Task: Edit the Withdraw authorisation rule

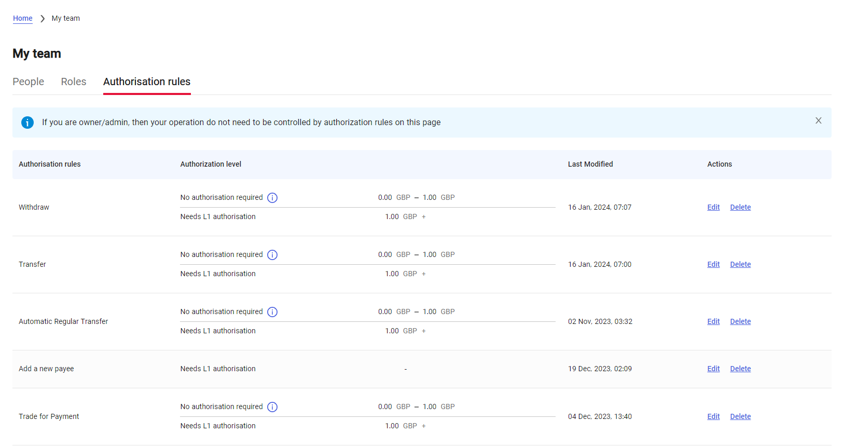Action: tap(713, 207)
